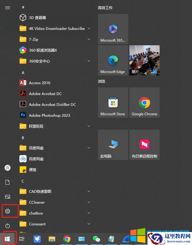Expand the 7-Zip folder chevron

pyautogui.click(x=89, y=39)
